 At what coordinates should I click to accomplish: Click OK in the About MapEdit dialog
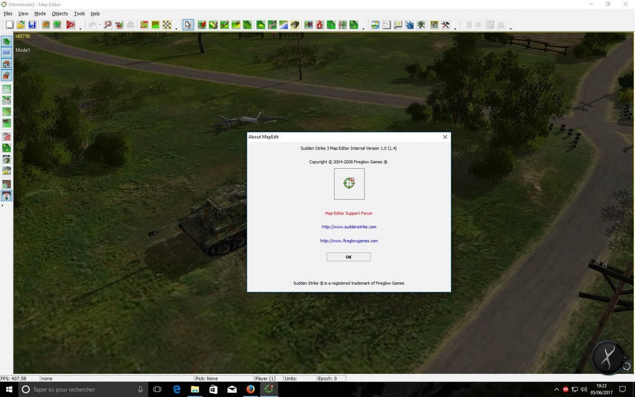[349, 257]
